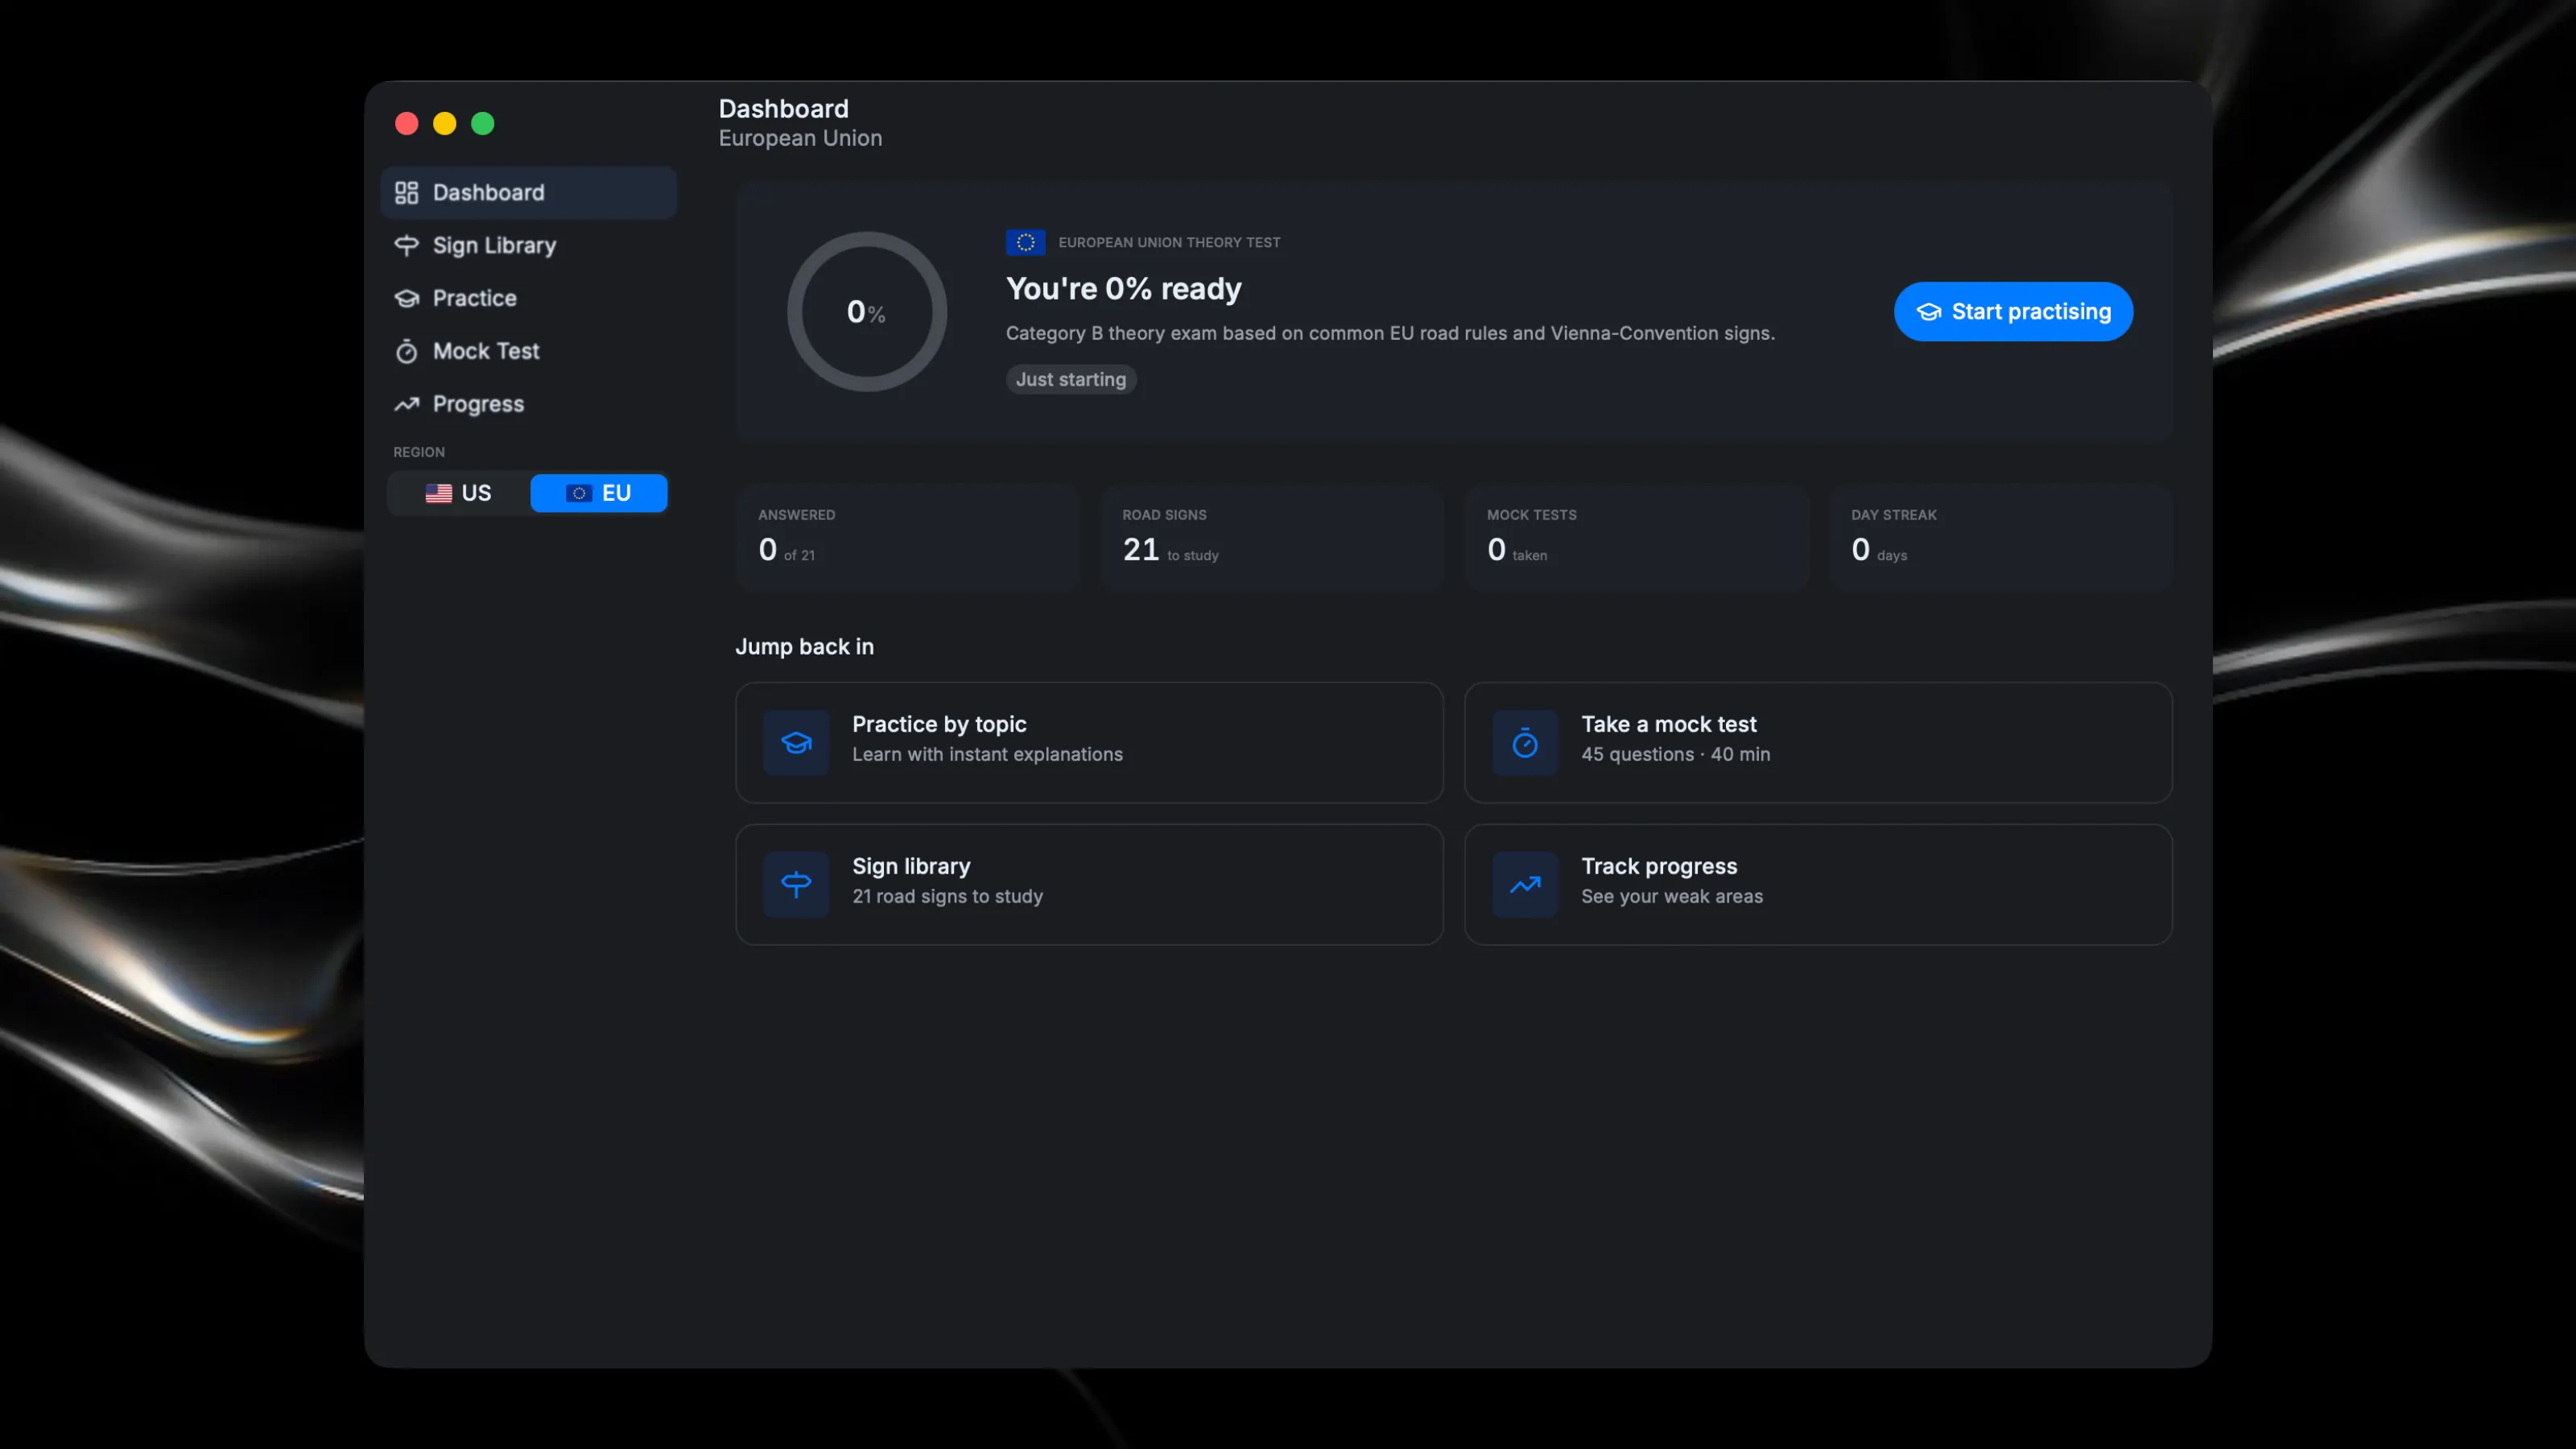The height and width of the screenshot is (1449, 2576).
Task: Click the stopwatch icon on Take a mock test card
Action: pos(1525,743)
